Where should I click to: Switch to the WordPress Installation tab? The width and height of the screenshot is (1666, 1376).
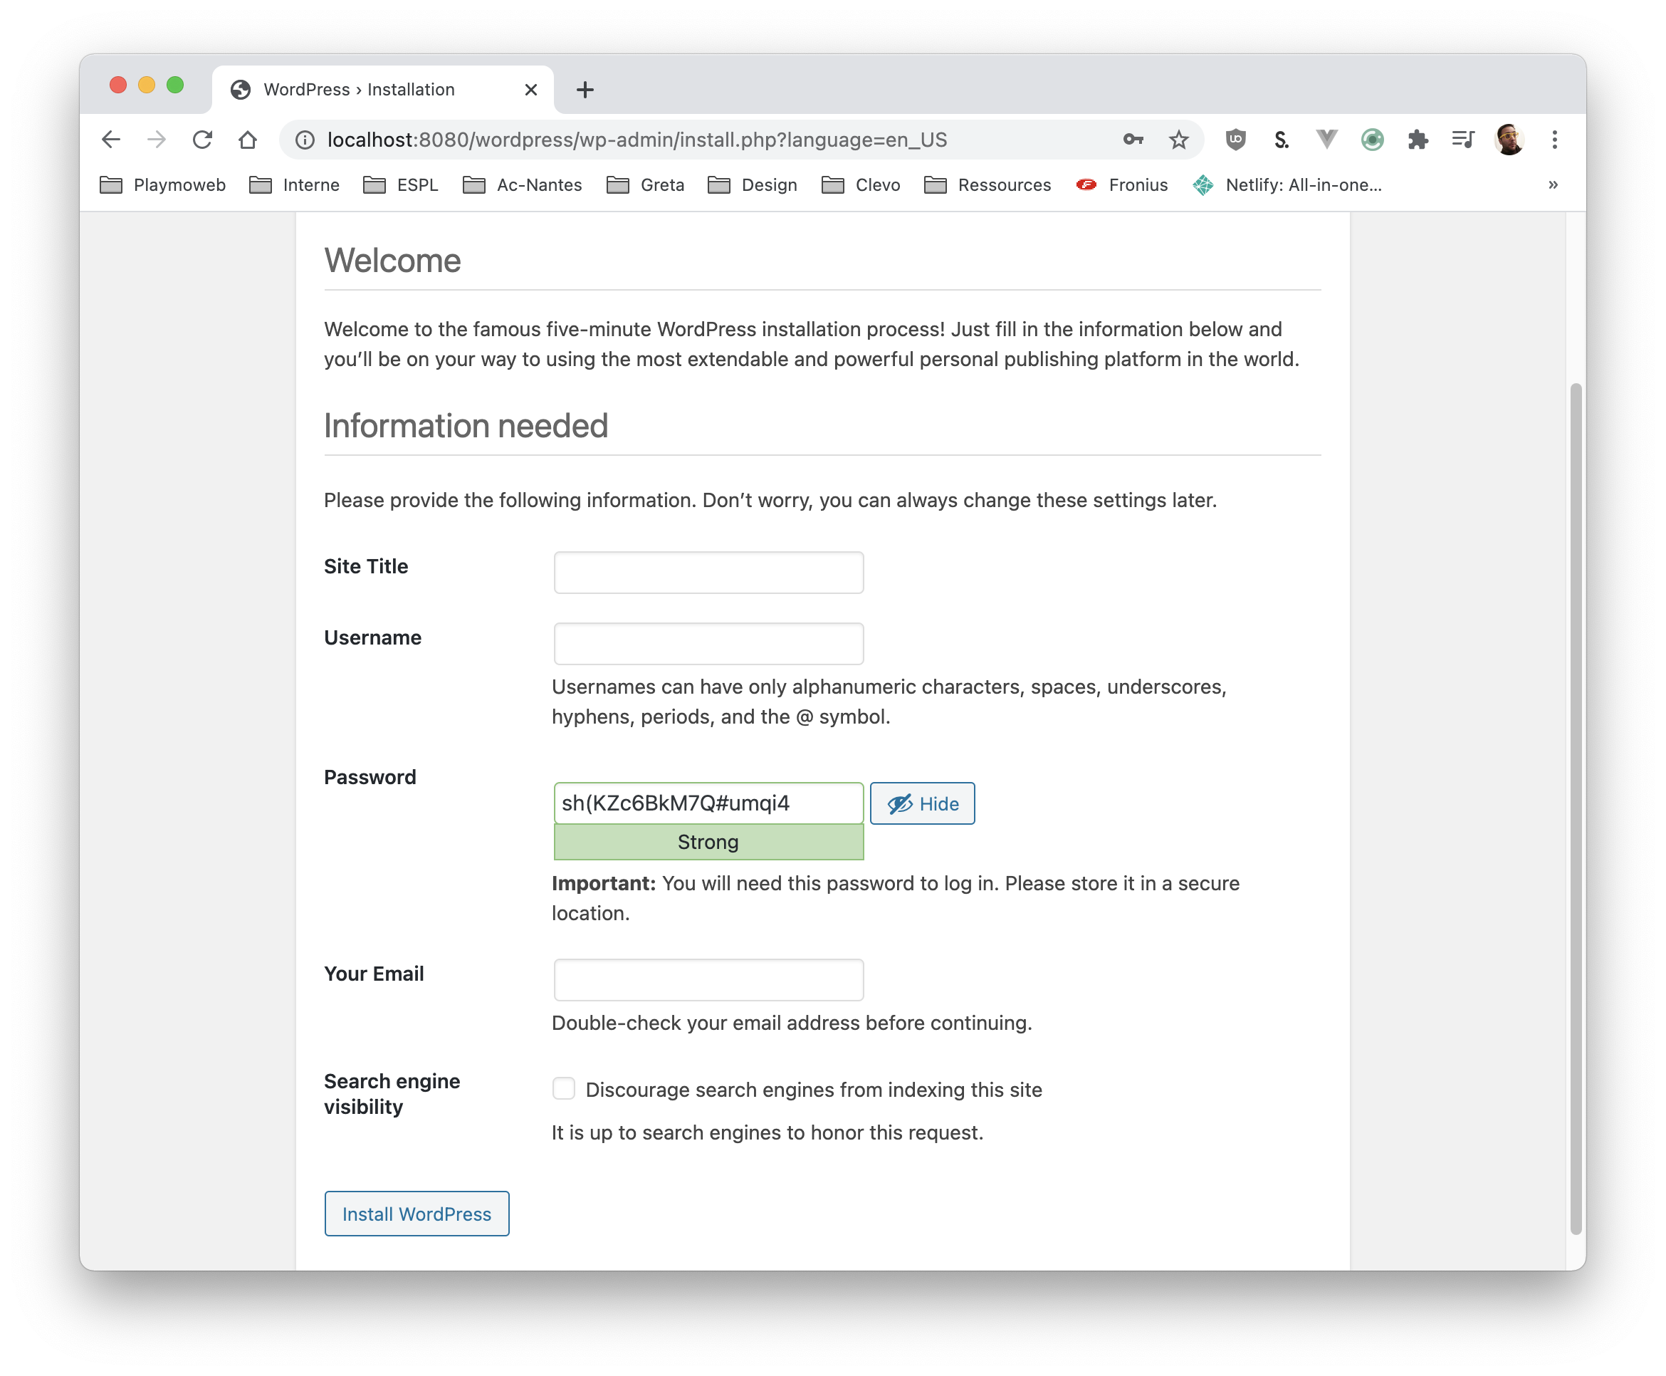(358, 90)
